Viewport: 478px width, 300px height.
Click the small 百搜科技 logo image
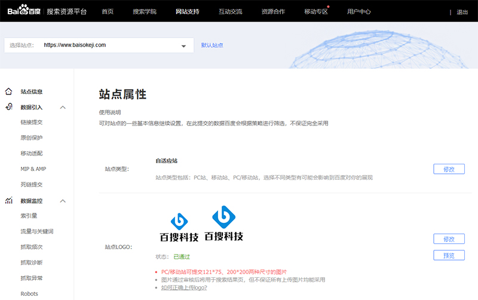[179, 227]
